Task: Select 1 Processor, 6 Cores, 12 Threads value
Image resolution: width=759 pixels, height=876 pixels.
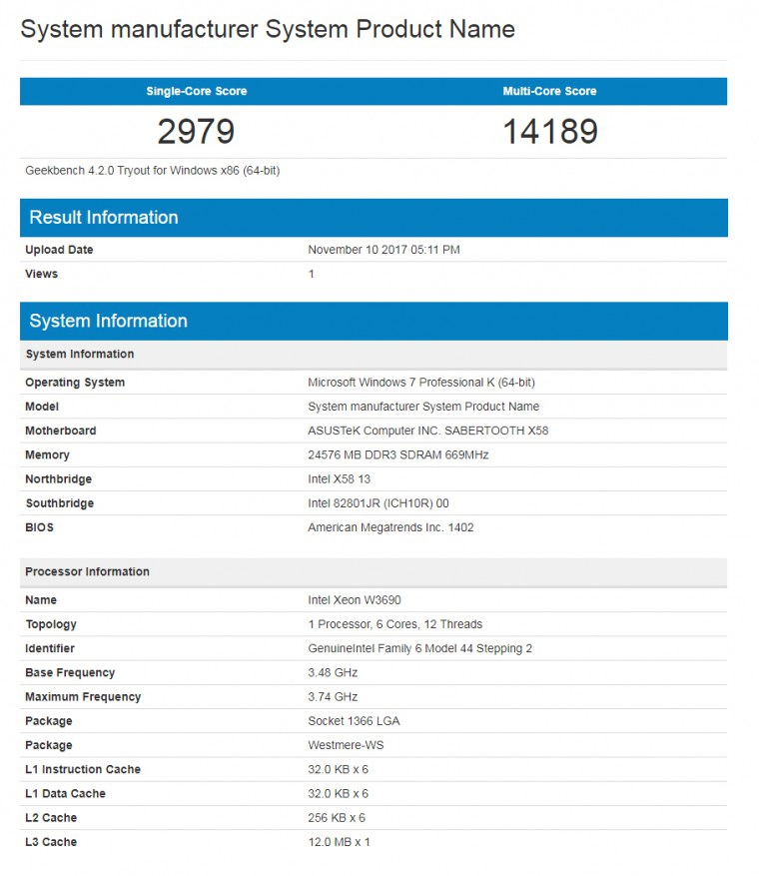Action: point(394,624)
